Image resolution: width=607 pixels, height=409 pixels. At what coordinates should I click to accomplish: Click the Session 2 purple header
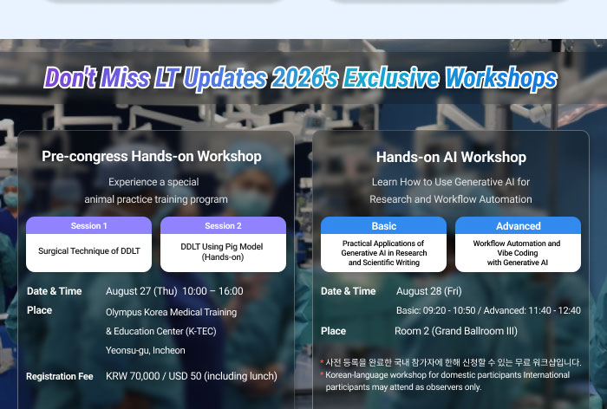point(223,225)
